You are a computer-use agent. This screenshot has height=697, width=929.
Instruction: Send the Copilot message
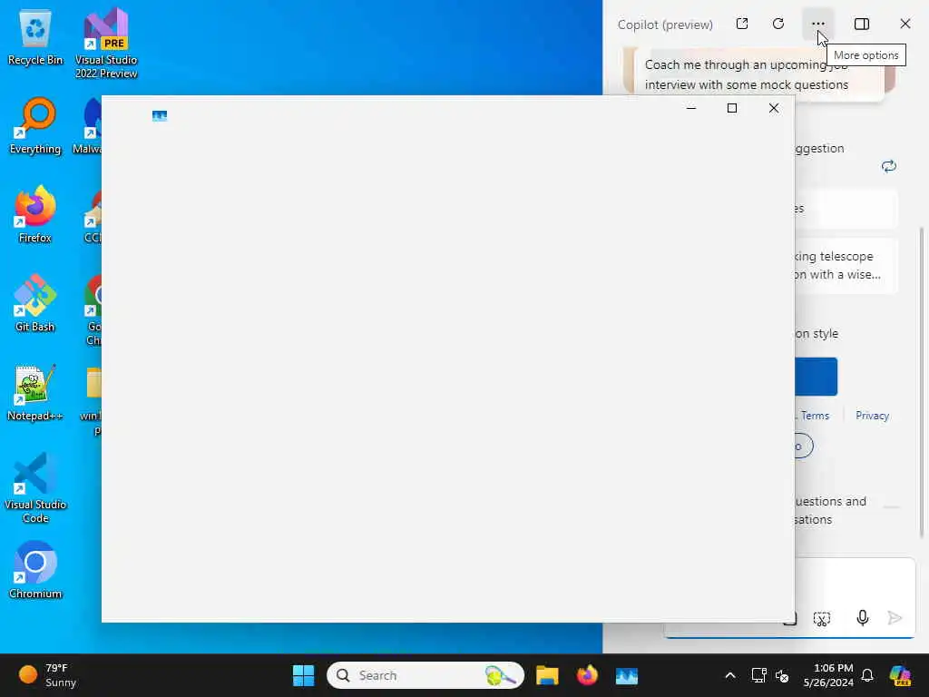(x=895, y=618)
